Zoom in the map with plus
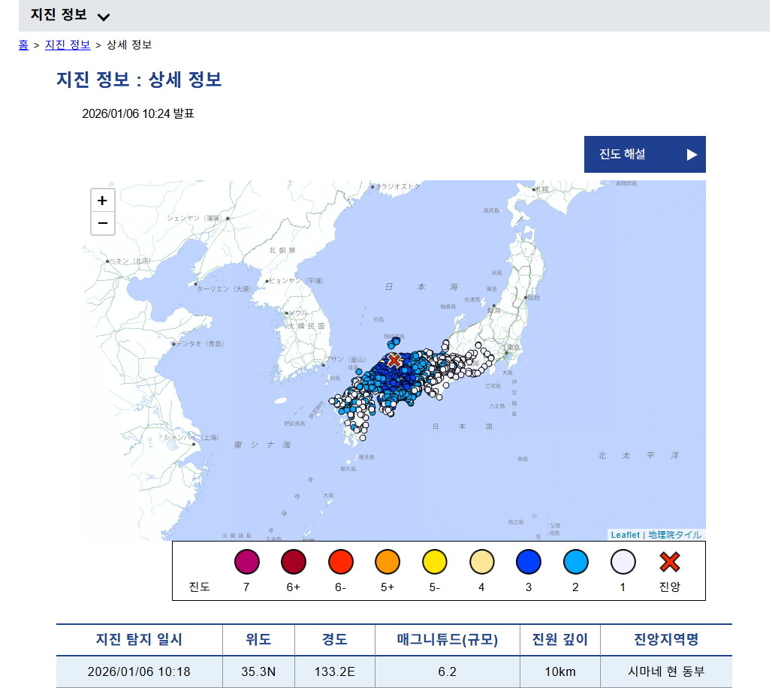This screenshot has width=772, height=688. (x=102, y=201)
